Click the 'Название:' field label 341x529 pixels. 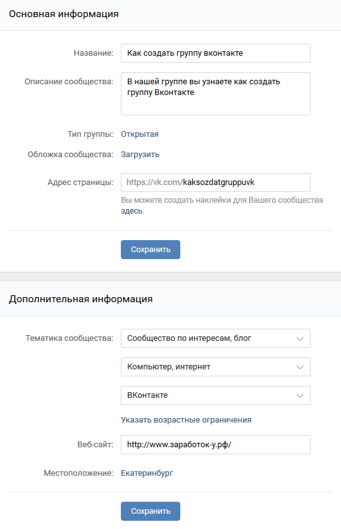point(94,53)
